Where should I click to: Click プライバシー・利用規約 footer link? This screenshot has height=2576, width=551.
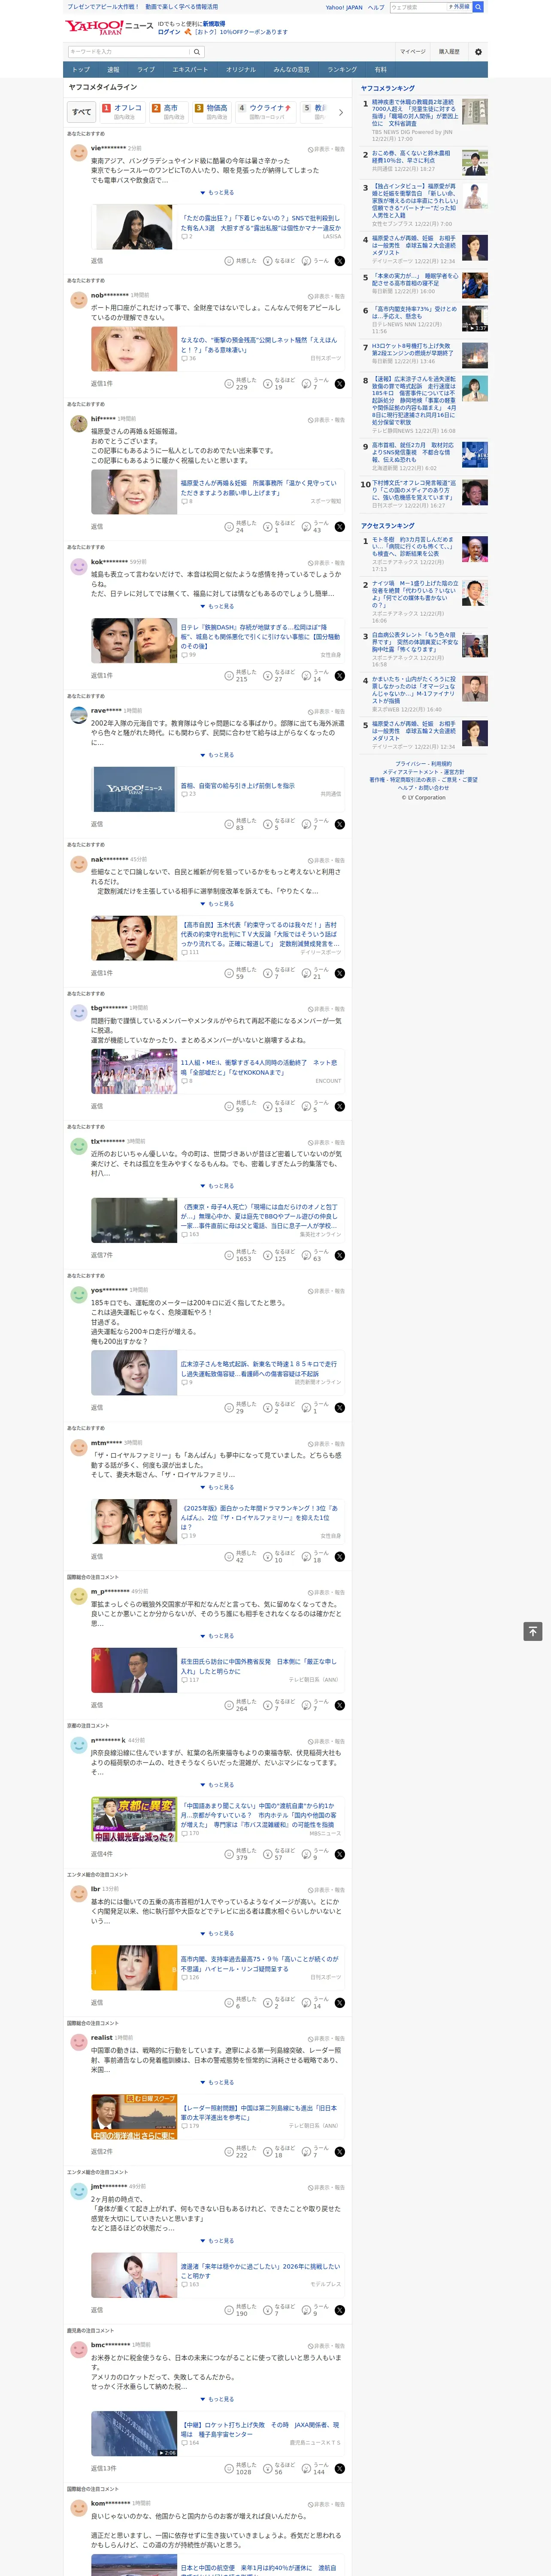[423, 764]
